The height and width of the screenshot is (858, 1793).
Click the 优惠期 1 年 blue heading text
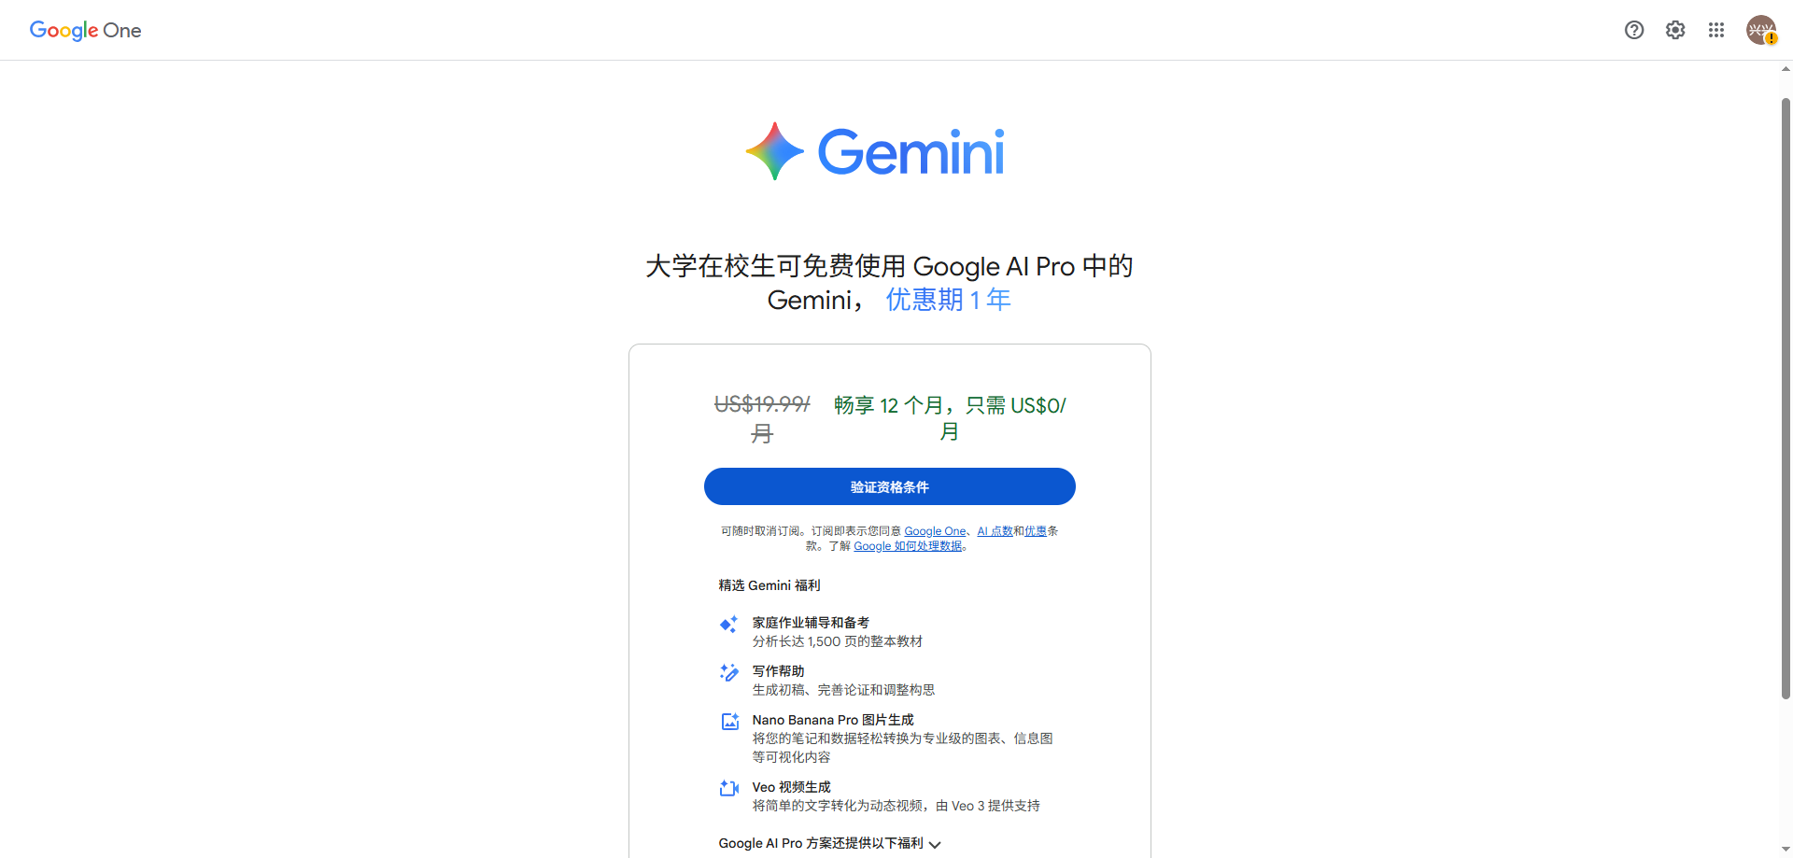[948, 300]
